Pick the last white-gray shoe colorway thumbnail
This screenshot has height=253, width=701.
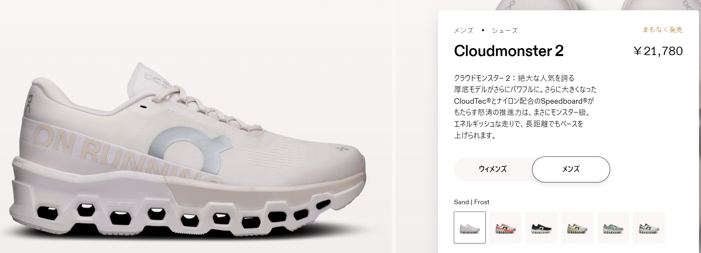pos(649,227)
